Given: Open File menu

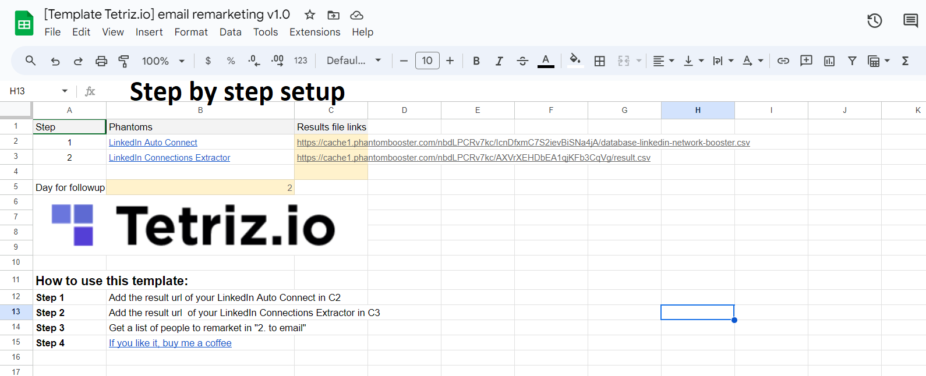Looking at the screenshot, I should click(52, 32).
